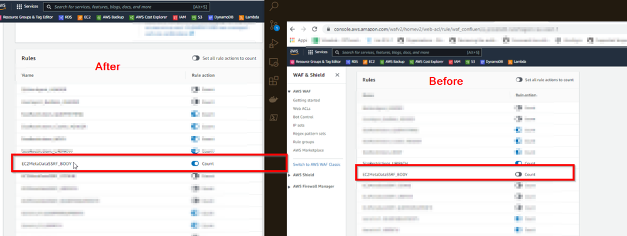Select EC2MetaDataSSRF_BODY rule name in After window
The image size is (627, 236).
pos(46,164)
